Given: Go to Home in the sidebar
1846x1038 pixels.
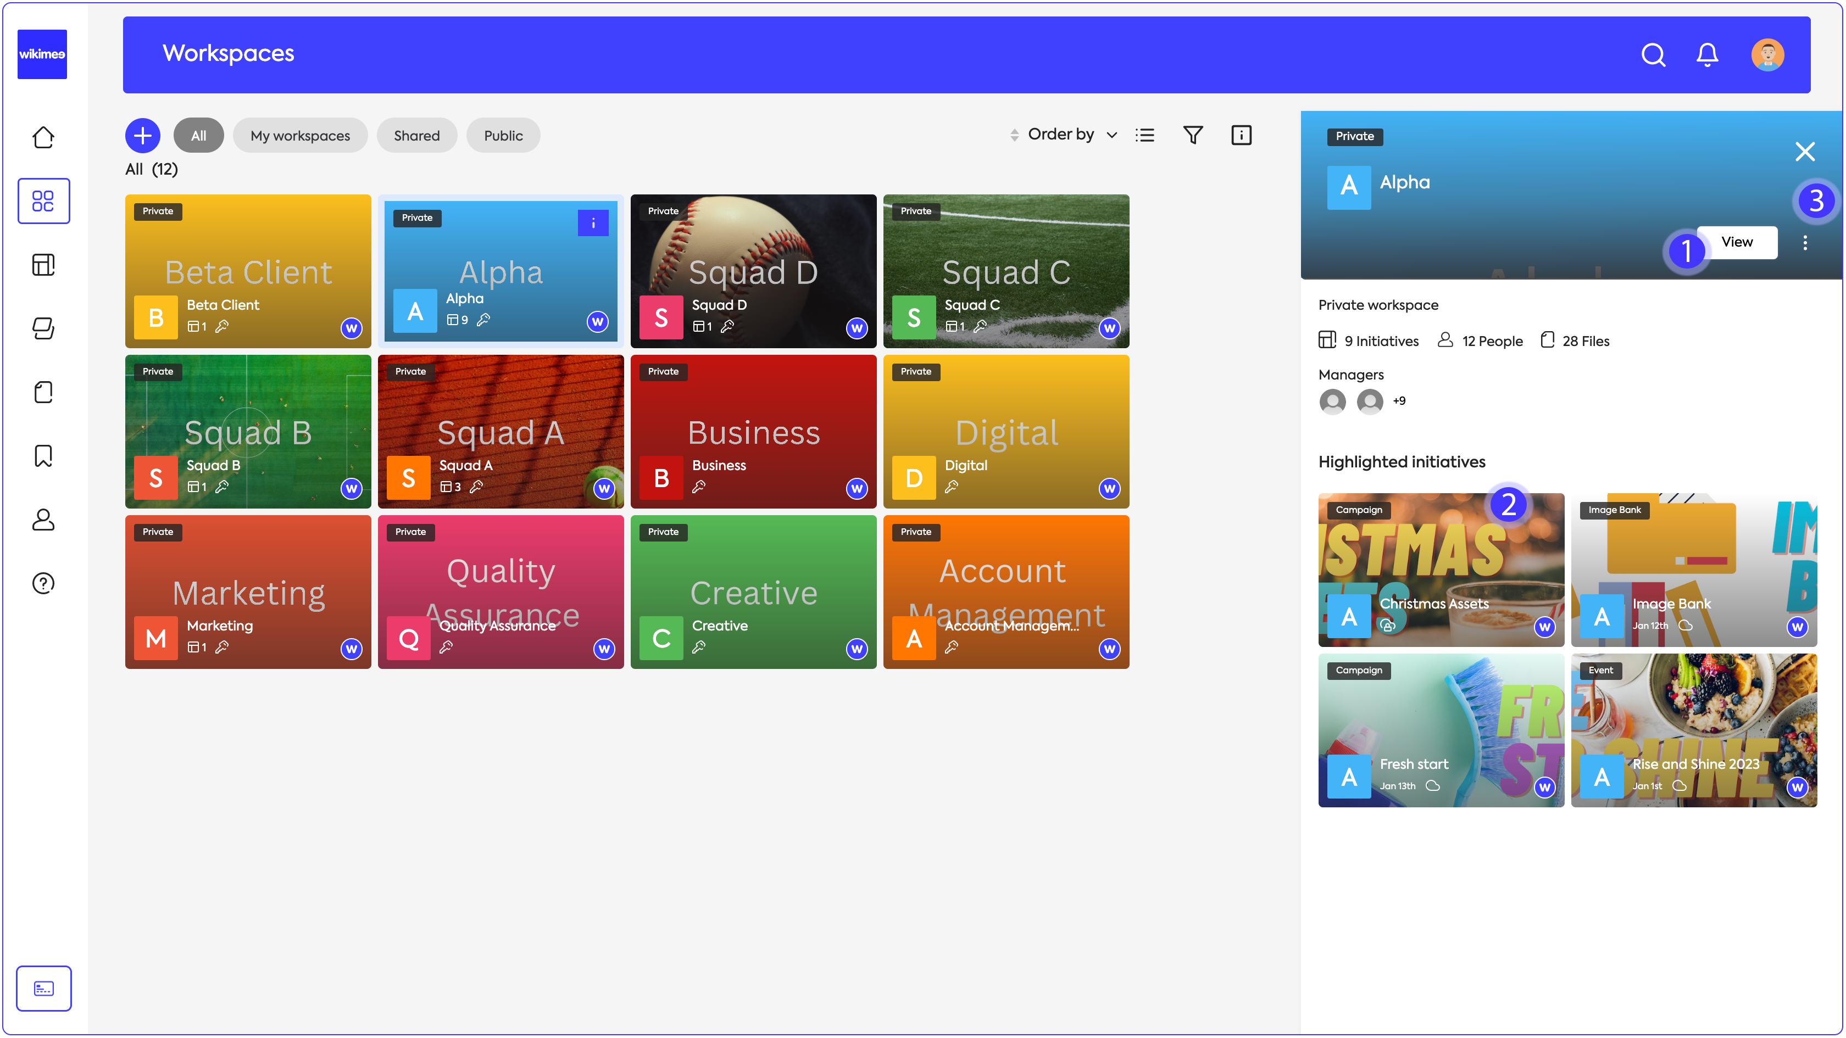Looking at the screenshot, I should point(44,137).
